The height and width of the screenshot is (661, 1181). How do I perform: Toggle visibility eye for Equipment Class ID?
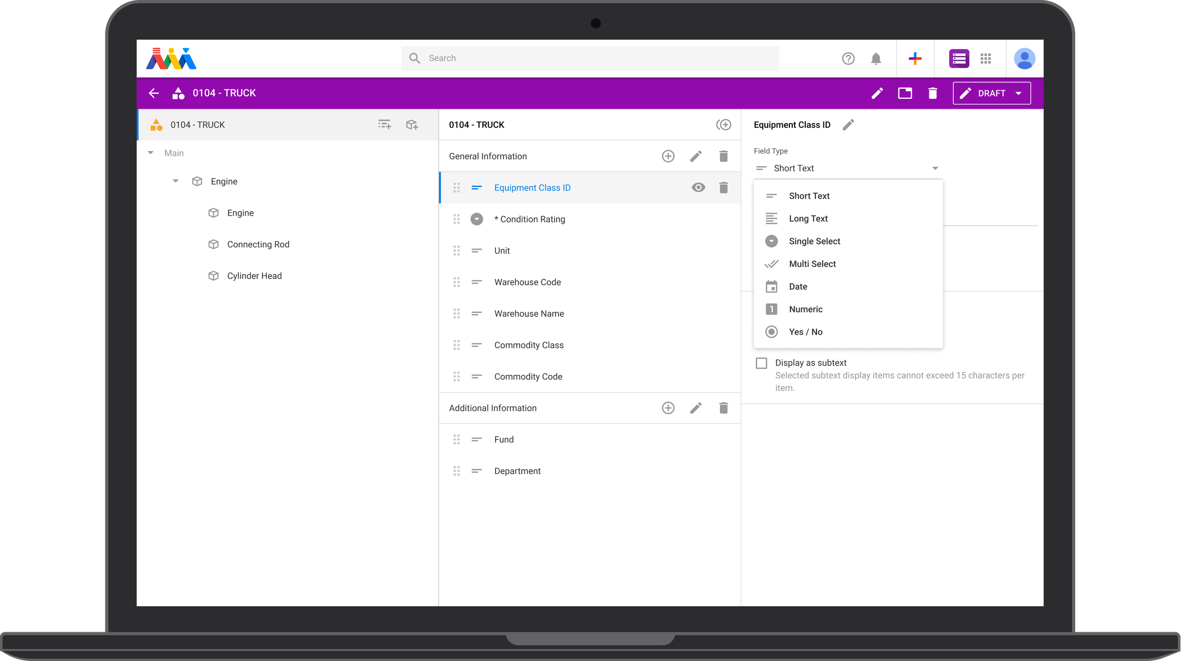pyautogui.click(x=698, y=187)
